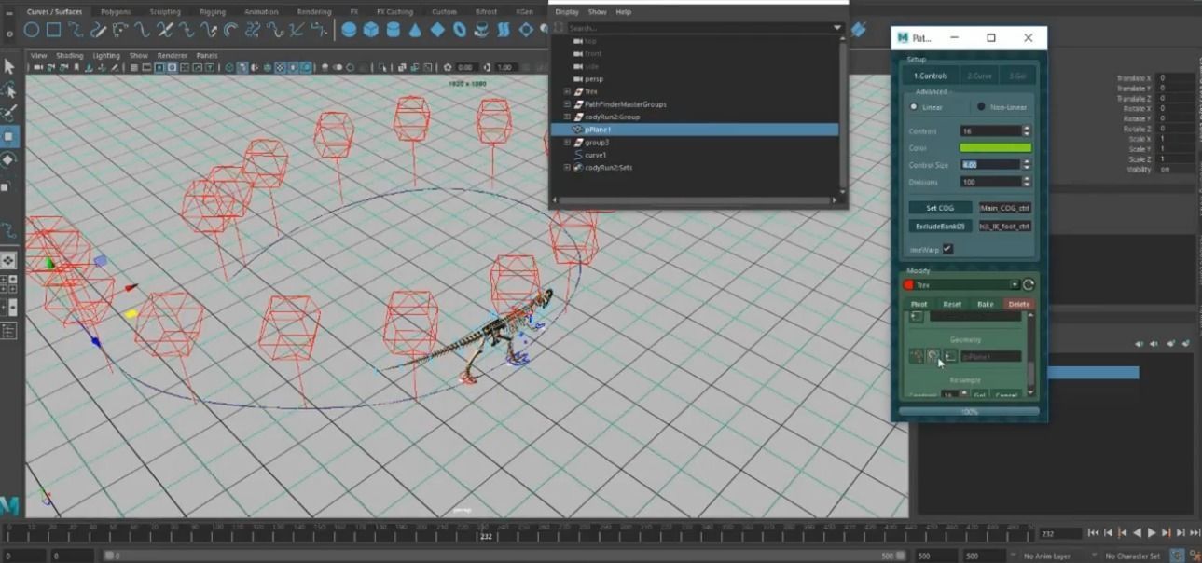
Task: Create a NURBS torus from shelf
Action: point(460,30)
